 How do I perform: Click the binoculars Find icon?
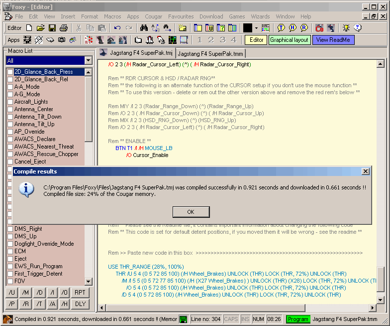[144, 28]
